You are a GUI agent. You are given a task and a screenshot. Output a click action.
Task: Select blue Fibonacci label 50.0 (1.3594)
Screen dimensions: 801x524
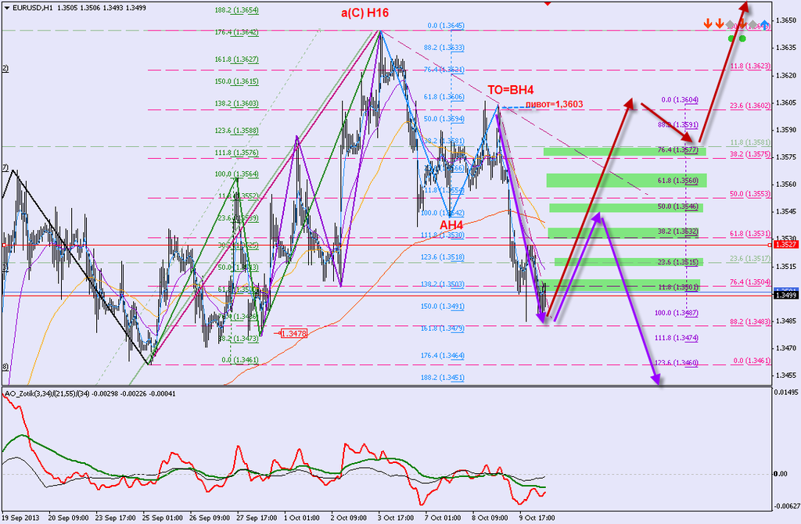coord(444,119)
